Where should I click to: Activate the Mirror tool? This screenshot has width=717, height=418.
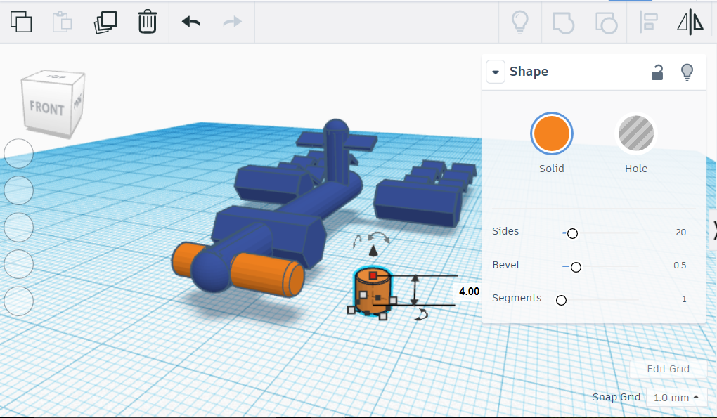[x=690, y=22]
